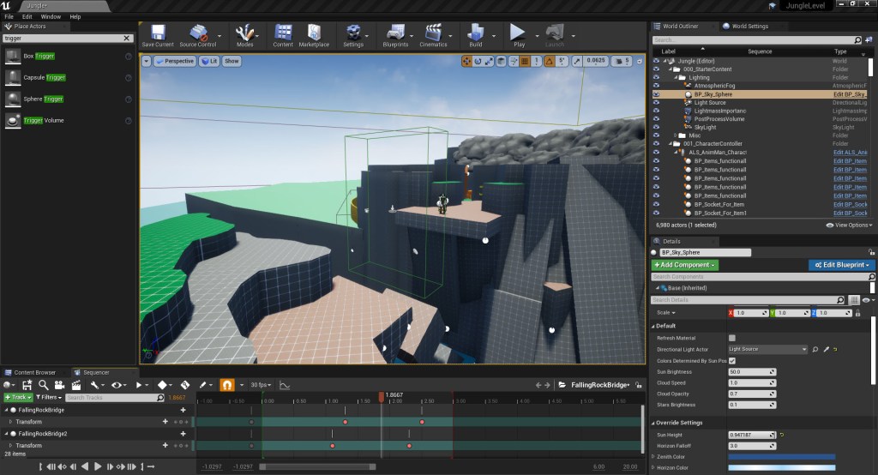
Task: Click the Edit Blueprint button
Action: pyautogui.click(x=840, y=265)
